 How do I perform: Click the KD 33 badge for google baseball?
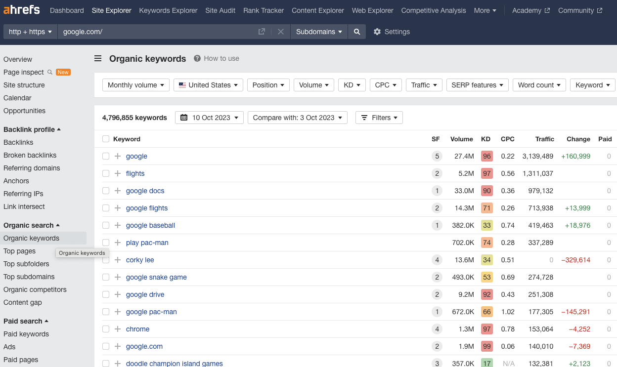pos(487,225)
